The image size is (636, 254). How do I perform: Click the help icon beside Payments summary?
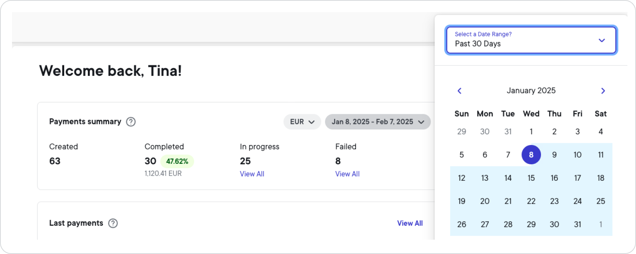(x=131, y=122)
